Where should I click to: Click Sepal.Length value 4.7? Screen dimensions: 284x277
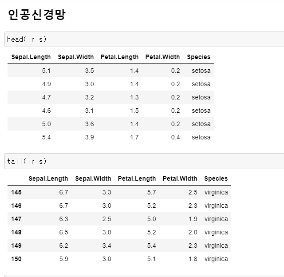[x=46, y=97]
